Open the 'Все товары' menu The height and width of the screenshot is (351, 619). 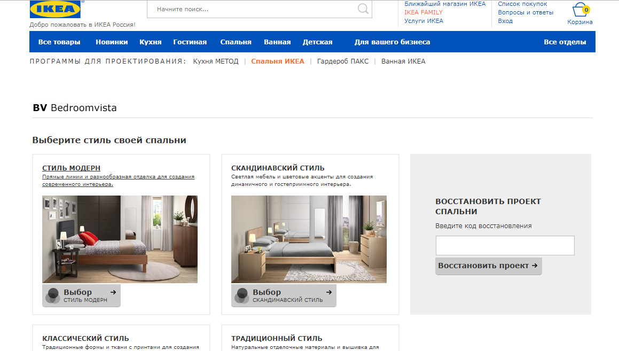pos(59,42)
